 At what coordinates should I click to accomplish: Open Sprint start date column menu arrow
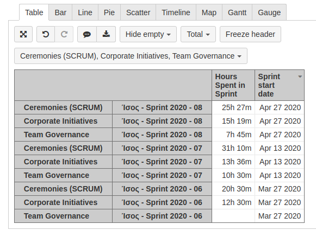click(300, 76)
